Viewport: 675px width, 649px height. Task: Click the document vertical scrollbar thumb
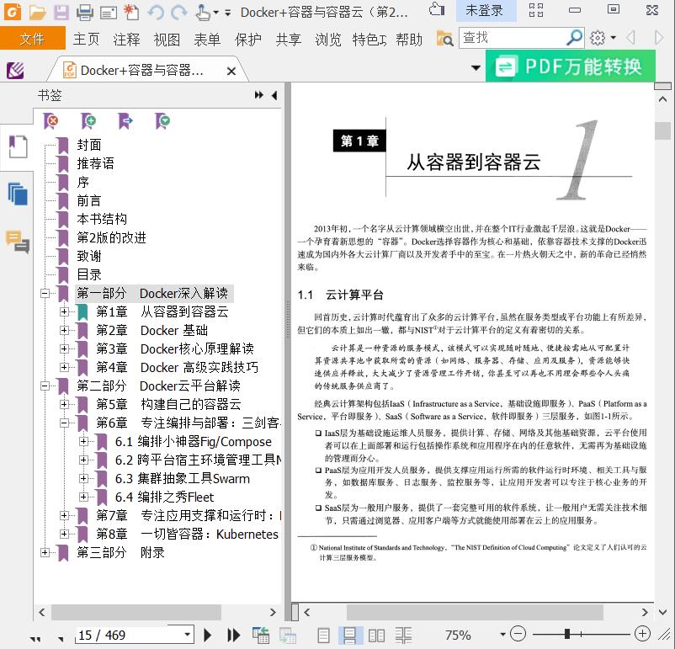click(662, 130)
